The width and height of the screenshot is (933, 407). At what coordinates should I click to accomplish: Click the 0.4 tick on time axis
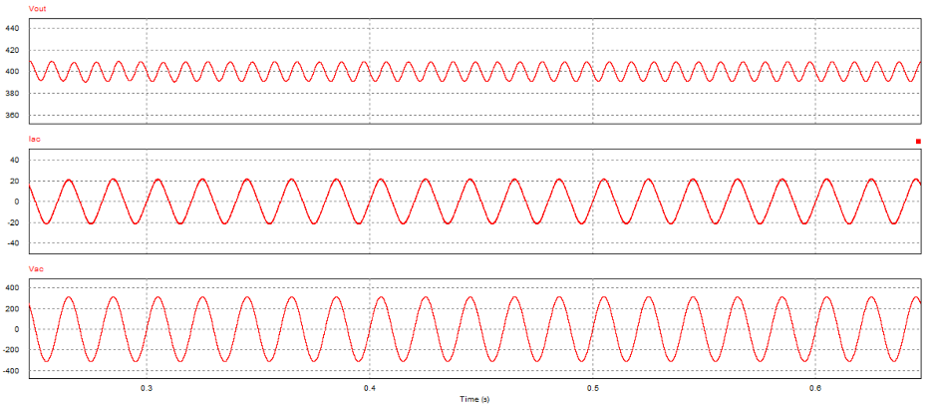370,387
